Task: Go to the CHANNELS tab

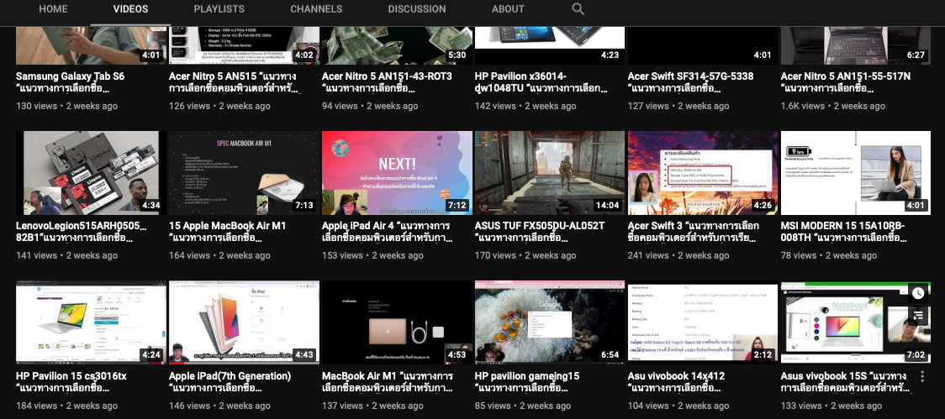Action: tap(316, 9)
